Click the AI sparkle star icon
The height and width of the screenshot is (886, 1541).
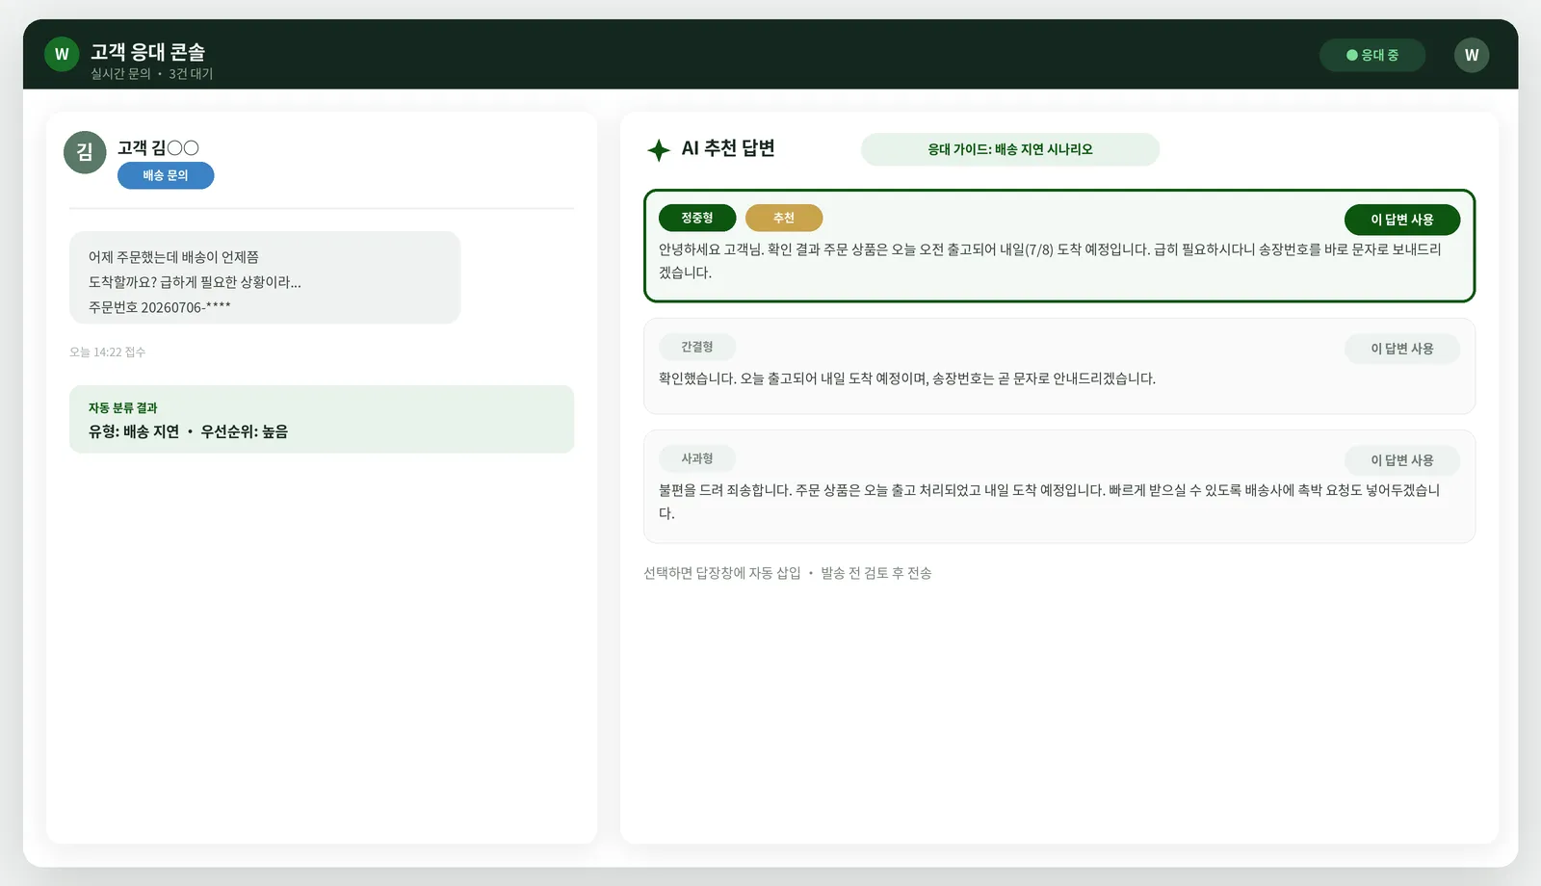(x=659, y=149)
